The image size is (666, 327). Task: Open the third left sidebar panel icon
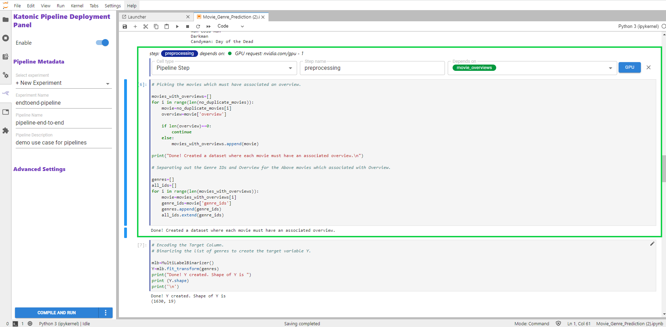pyautogui.click(x=6, y=57)
